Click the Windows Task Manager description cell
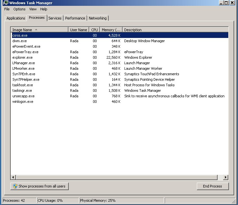The height and width of the screenshot is (205, 238). pos(143,90)
